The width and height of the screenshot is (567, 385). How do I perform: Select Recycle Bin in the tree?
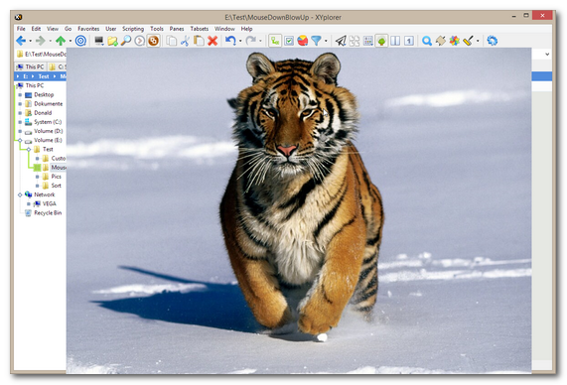coord(48,213)
